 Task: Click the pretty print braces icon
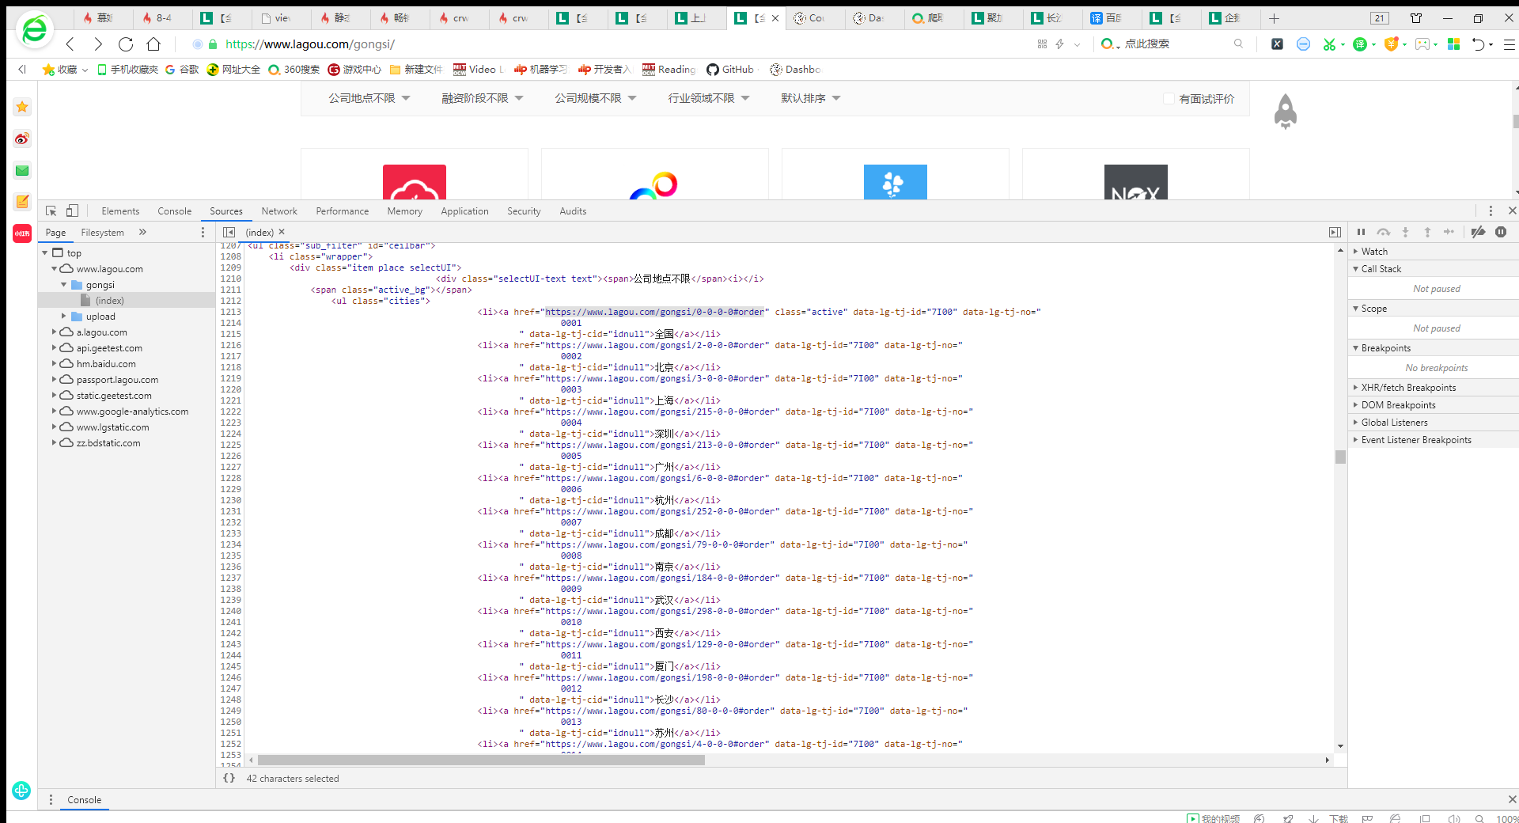[229, 778]
